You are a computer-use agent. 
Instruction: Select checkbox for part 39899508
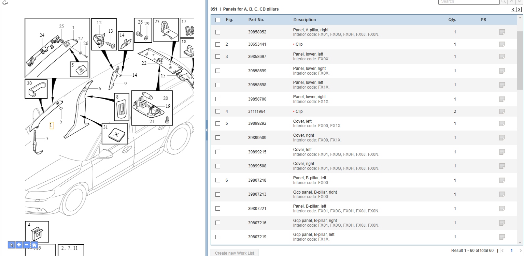(x=218, y=166)
